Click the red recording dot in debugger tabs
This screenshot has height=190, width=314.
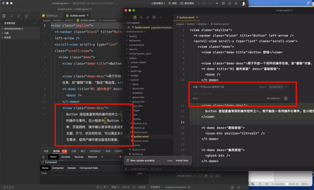[x=121, y=157]
